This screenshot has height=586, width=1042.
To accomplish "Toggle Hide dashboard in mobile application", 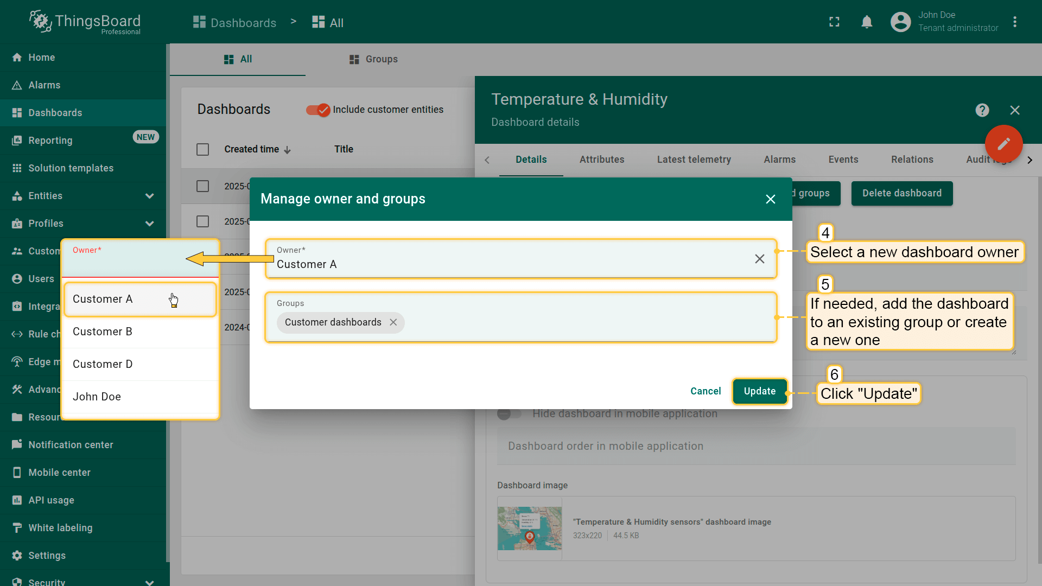I will pos(509,414).
